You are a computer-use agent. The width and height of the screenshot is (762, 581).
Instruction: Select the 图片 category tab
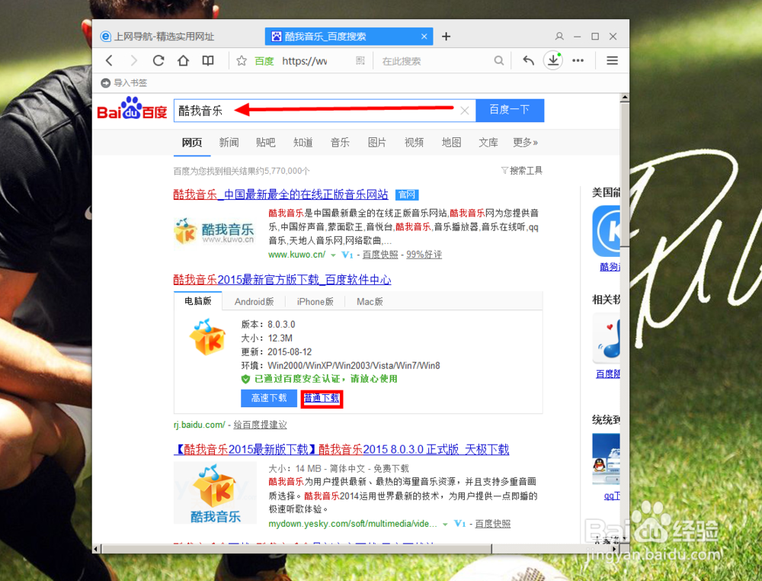click(x=376, y=143)
